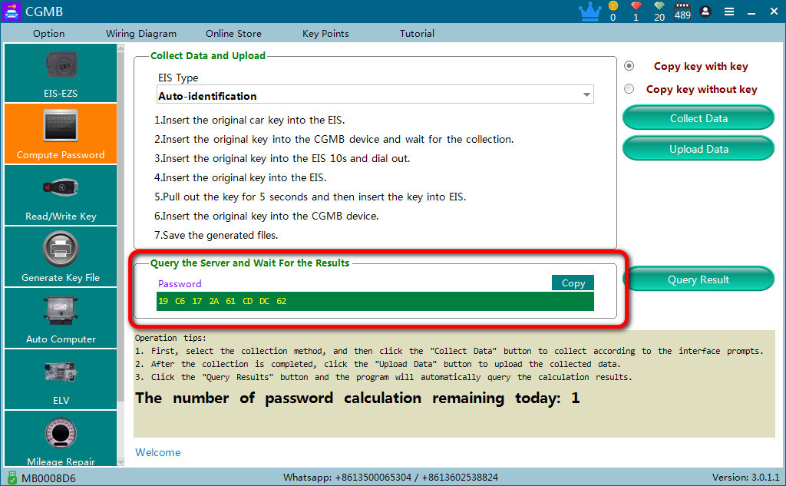The width and height of the screenshot is (786, 486).
Task: Click the crown membership icon
Action: (x=590, y=12)
